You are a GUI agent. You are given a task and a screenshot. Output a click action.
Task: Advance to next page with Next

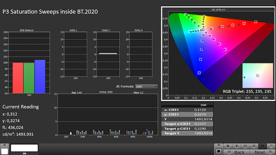pyautogui.click(x=263, y=152)
